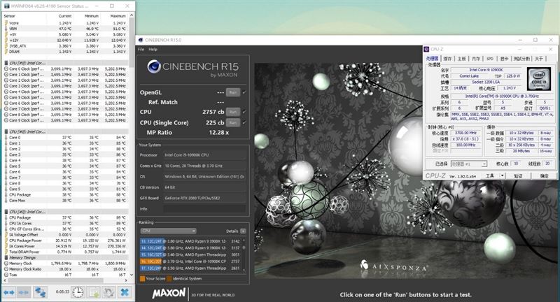Viewport: 560px width, 302px height.
Task: Click the HWiNFO network sensors icon
Action: click(40, 292)
